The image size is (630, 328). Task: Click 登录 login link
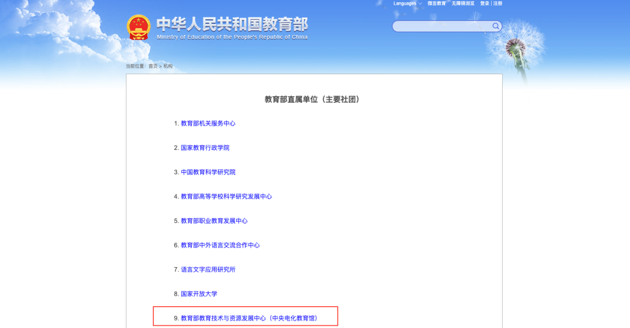[x=485, y=4]
